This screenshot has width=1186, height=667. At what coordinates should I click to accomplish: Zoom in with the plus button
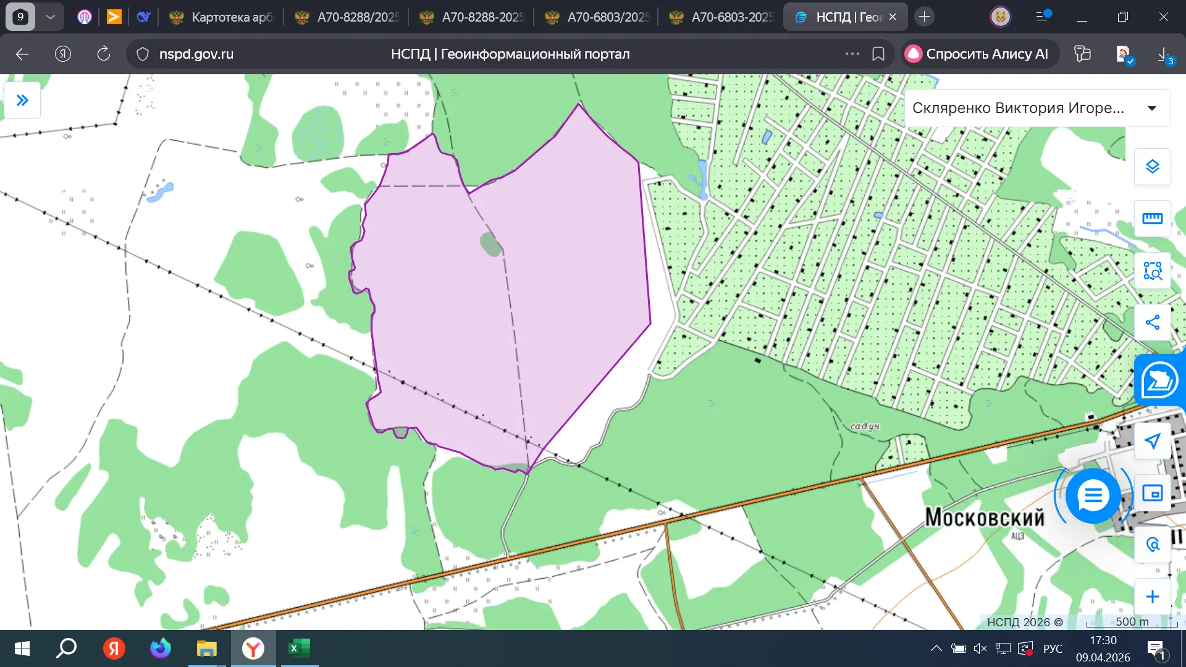[x=1152, y=597]
